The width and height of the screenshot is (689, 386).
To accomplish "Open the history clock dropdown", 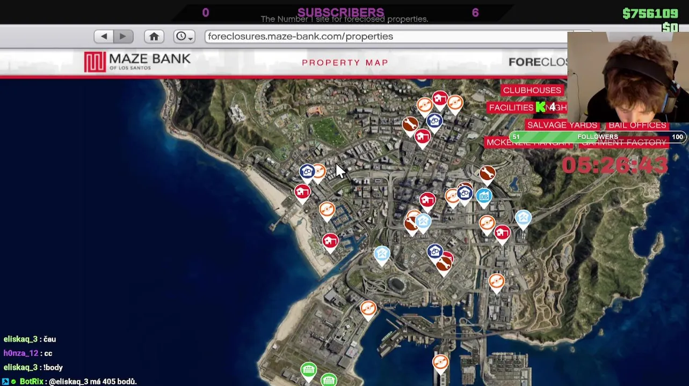I will point(184,36).
